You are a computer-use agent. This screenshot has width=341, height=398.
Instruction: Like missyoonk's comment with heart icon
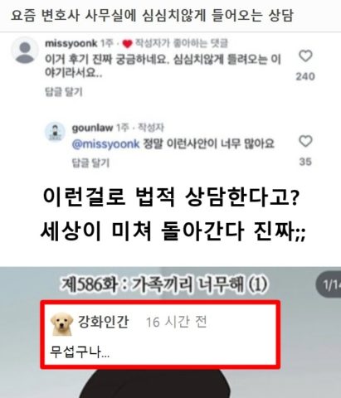305,56
